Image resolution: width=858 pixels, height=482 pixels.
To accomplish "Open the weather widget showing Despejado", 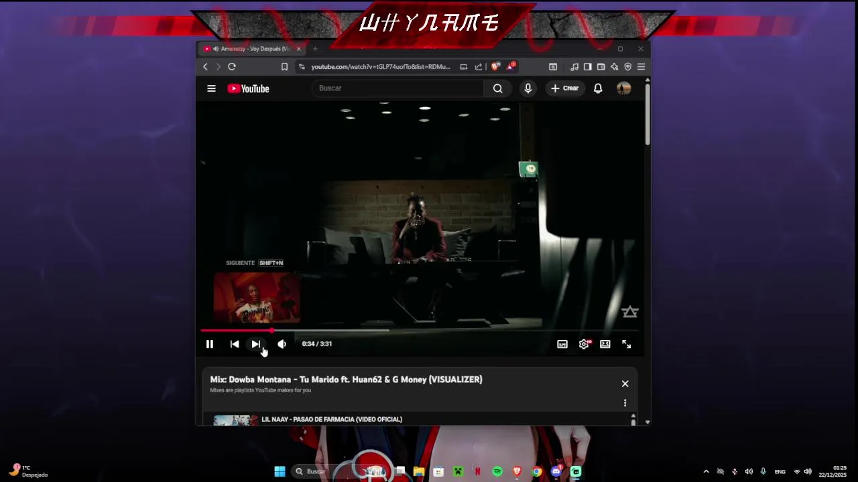I will (29, 471).
